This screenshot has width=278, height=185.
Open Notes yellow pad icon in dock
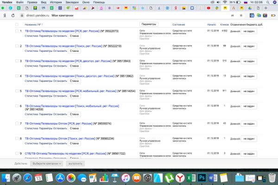pyautogui.click(x=224, y=178)
